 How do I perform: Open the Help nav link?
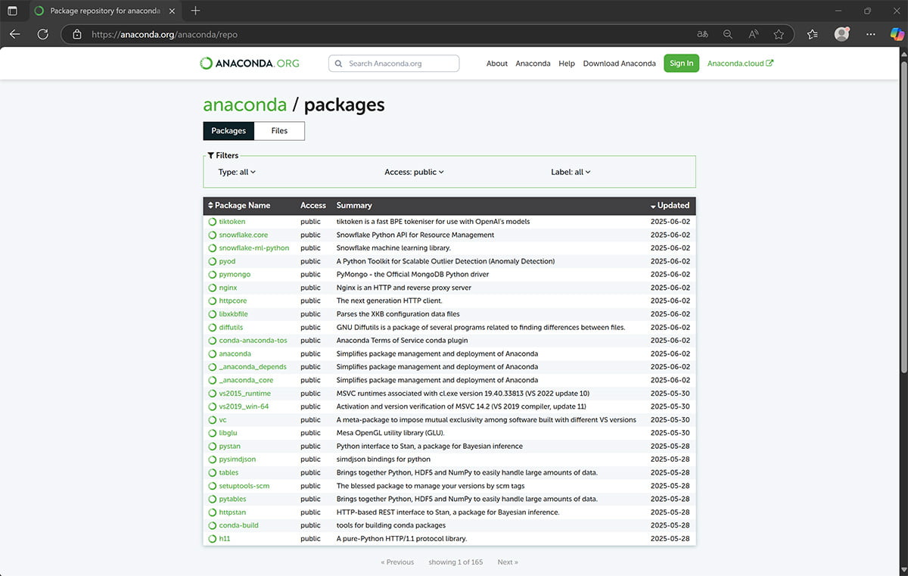(x=567, y=64)
